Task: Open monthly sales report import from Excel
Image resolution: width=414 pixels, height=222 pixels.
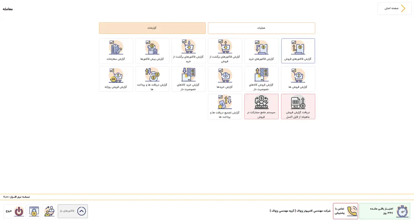Action: pos(298,107)
